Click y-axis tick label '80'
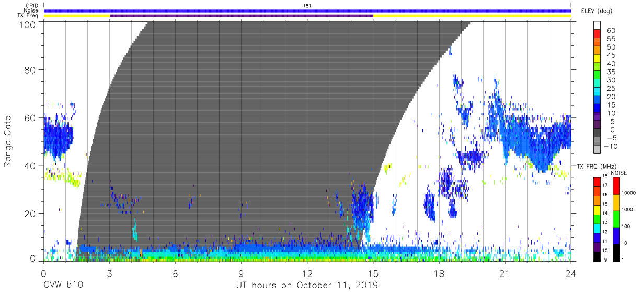The image size is (642, 296). click(x=29, y=70)
